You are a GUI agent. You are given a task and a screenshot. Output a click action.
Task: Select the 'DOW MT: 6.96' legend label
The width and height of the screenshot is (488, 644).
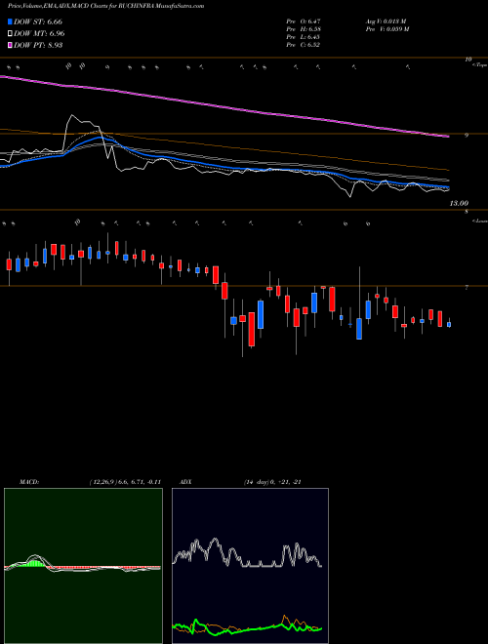39,34
